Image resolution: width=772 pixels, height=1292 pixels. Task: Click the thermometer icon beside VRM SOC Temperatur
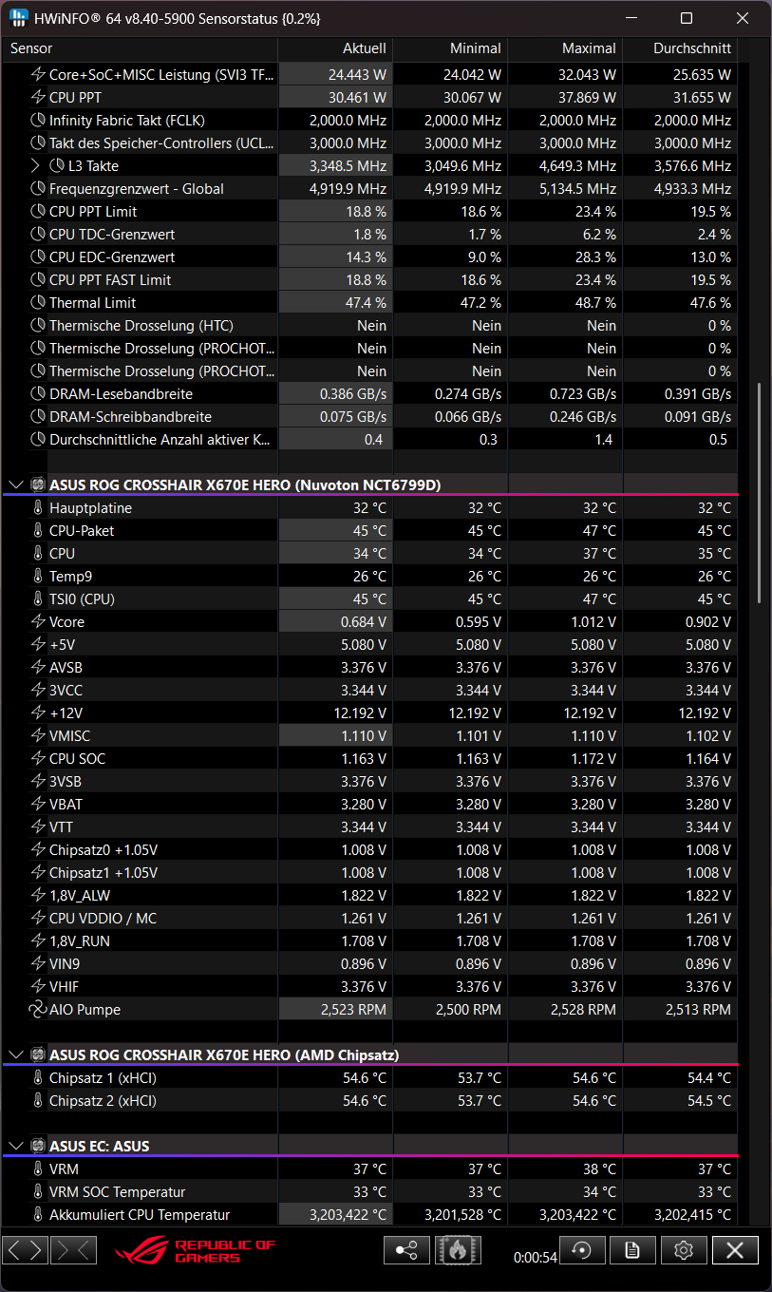tap(38, 1191)
